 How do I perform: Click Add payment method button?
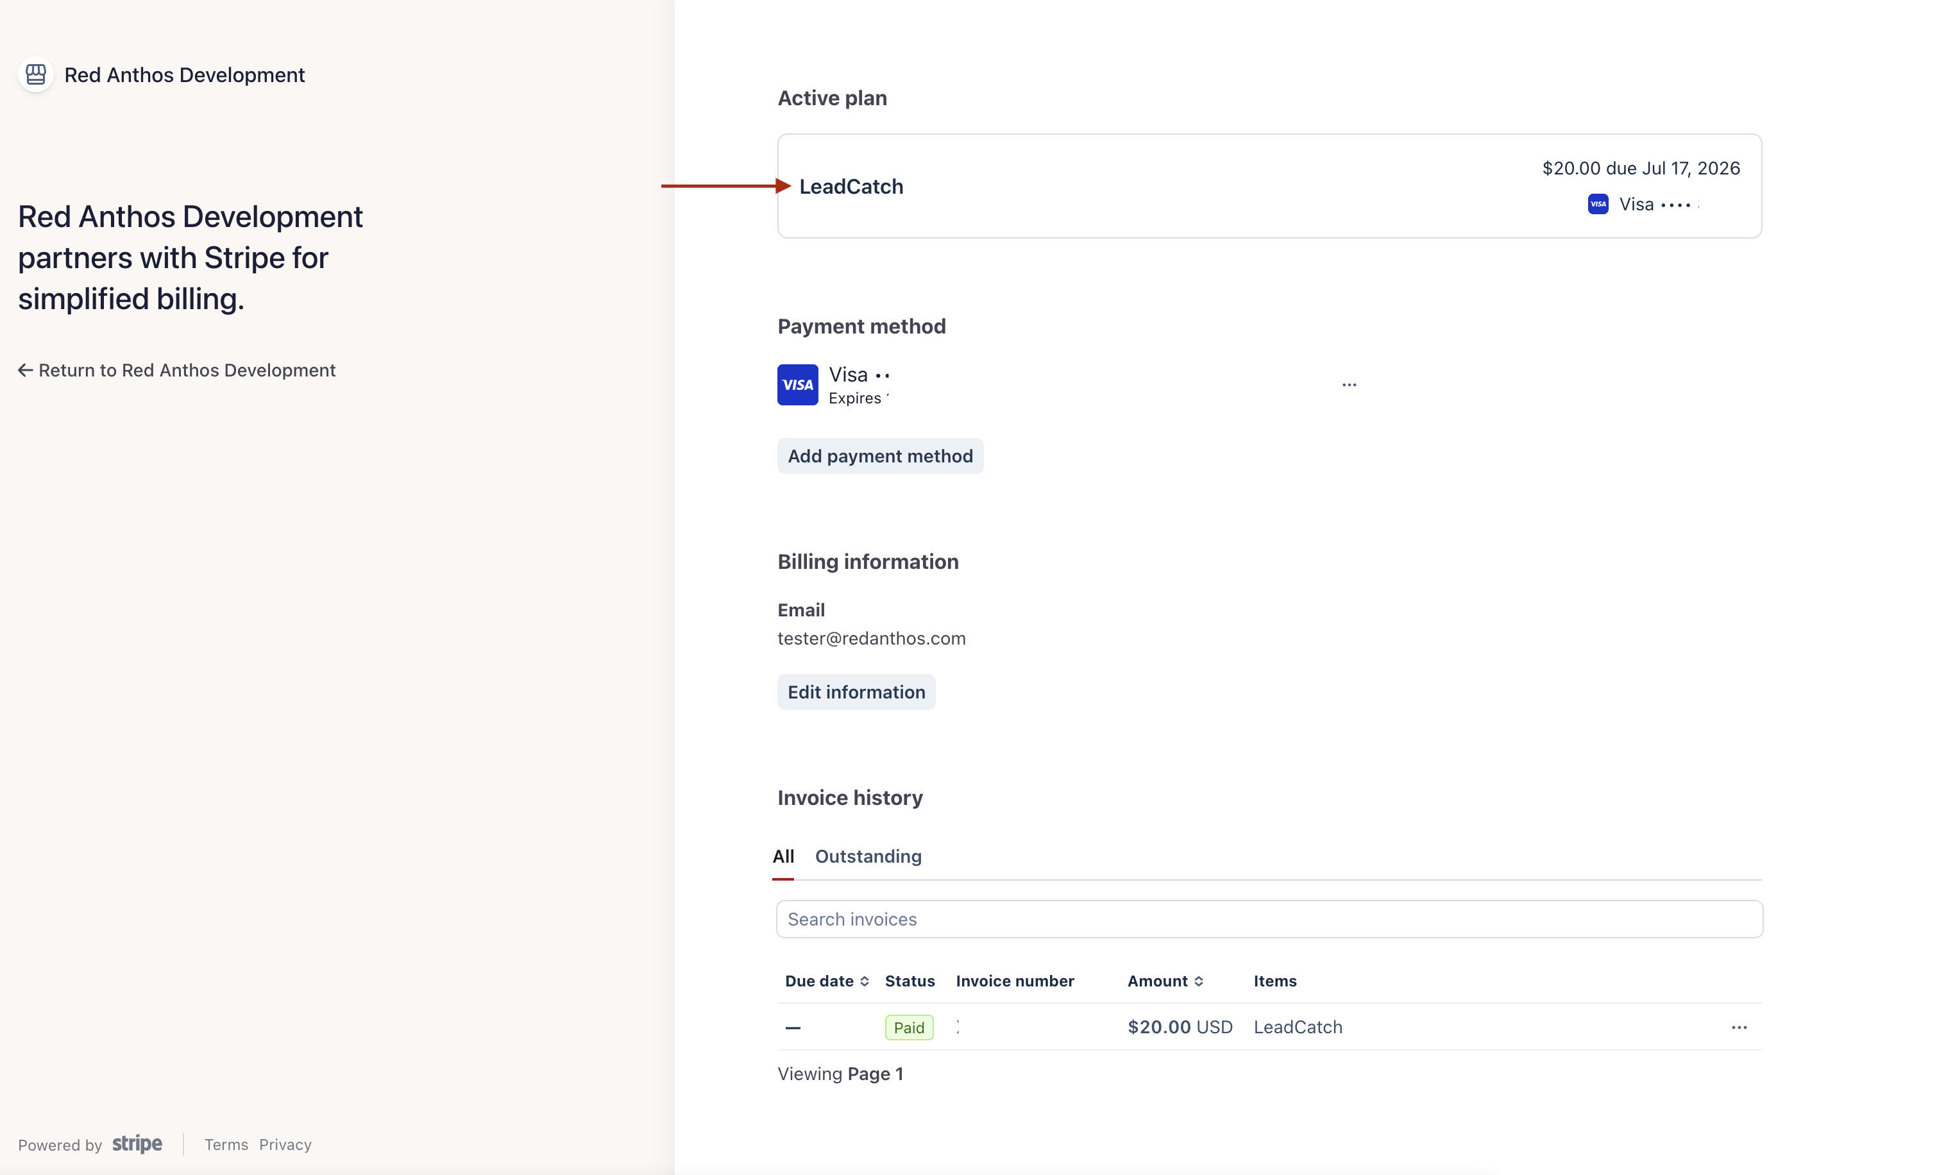point(880,456)
